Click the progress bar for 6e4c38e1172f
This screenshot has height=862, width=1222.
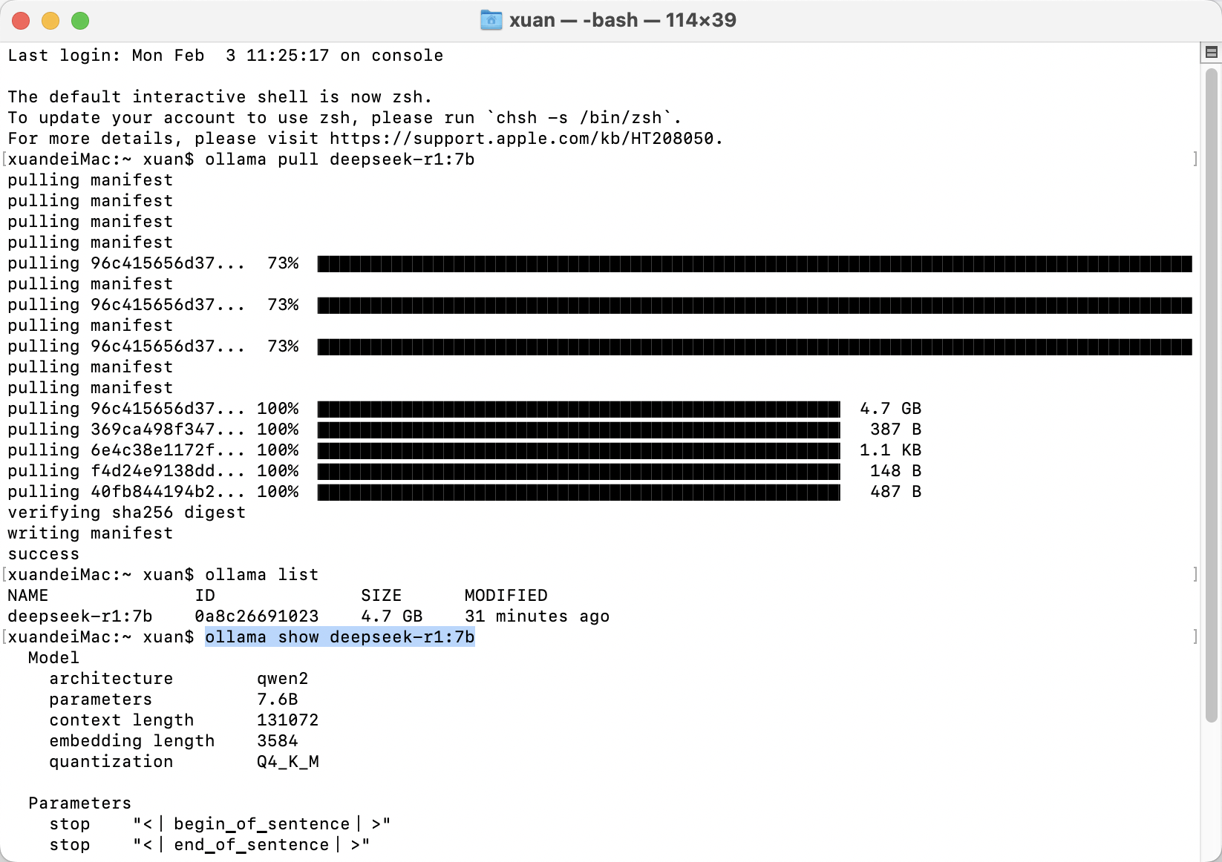pos(579,450)
